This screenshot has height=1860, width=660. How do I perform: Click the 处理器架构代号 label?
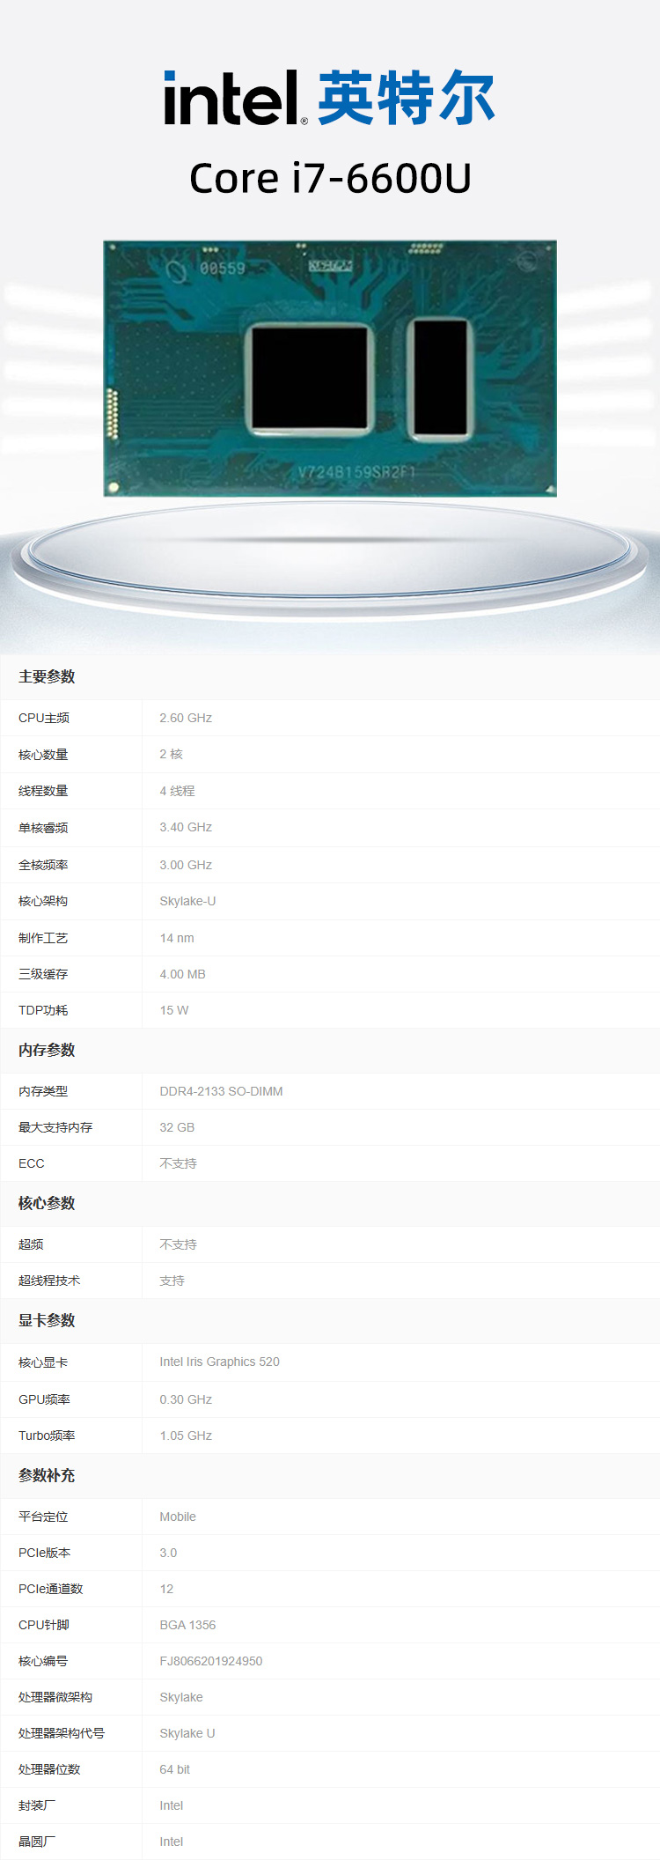(x=62, y=1733)
